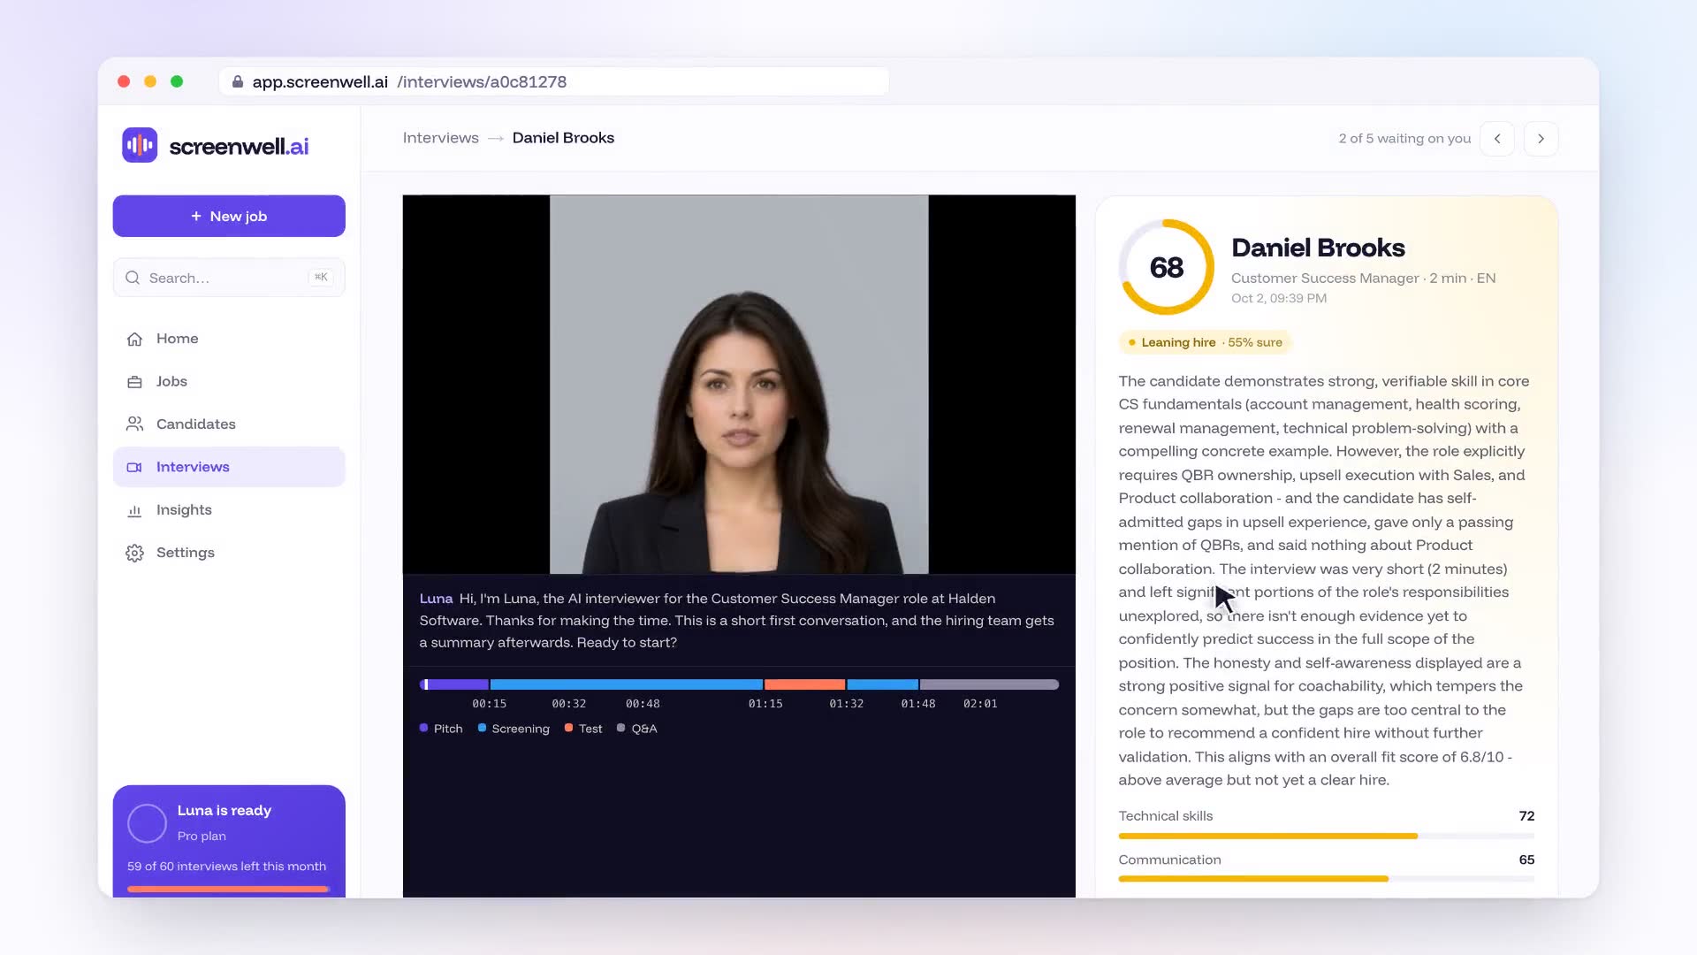Click the Pitch legend swatch

coord(424,728)
